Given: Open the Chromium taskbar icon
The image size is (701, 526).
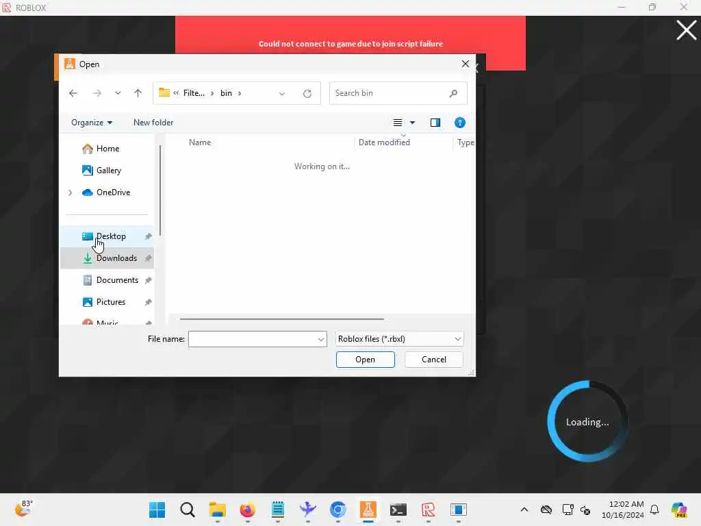Looking at the screenshot, I should pyautogui.click(x=338, y=510).
